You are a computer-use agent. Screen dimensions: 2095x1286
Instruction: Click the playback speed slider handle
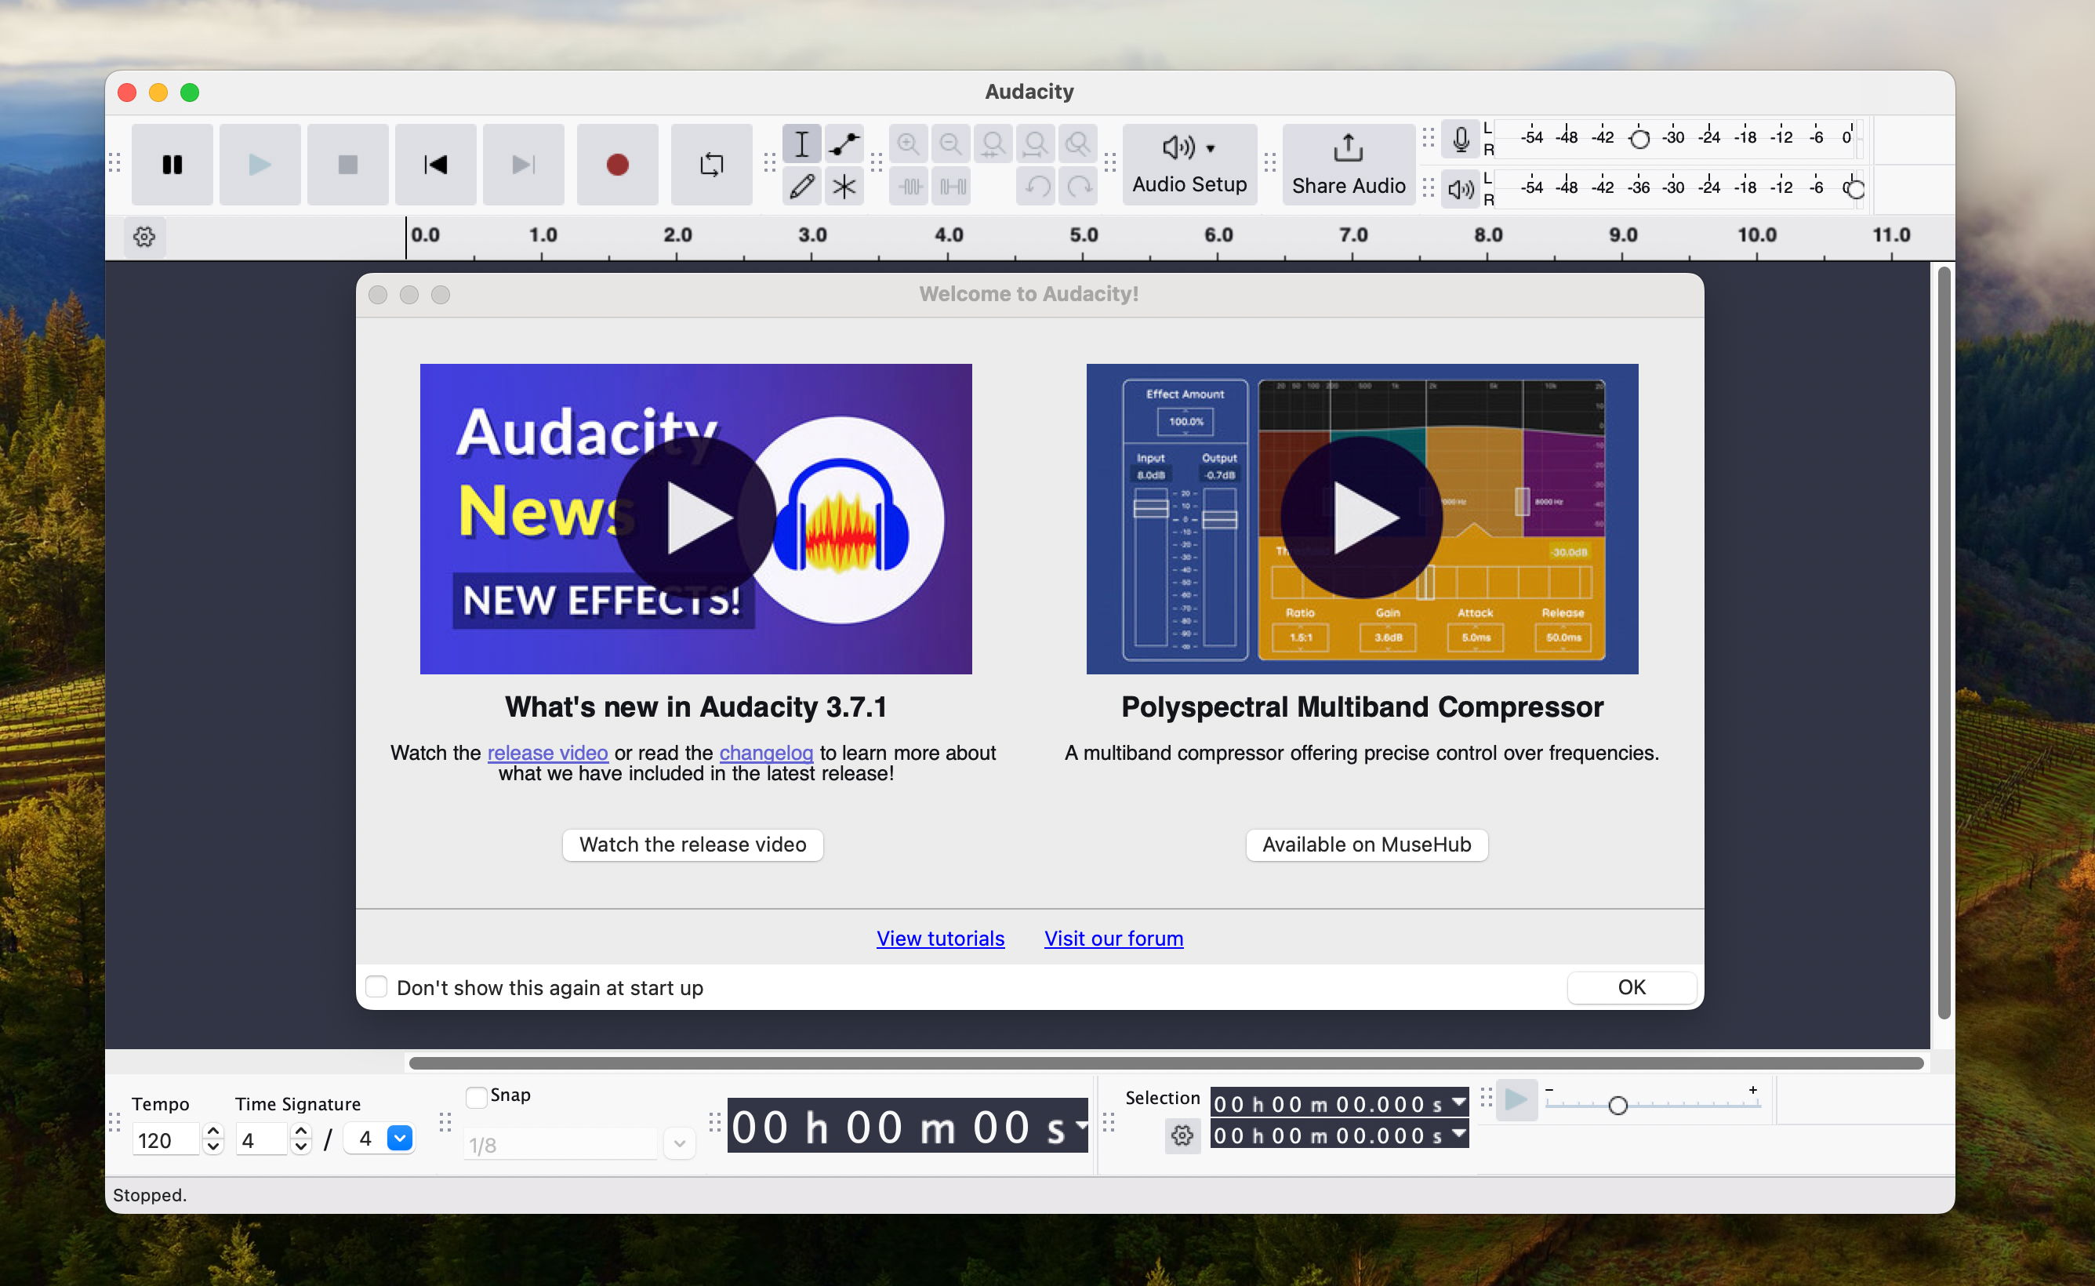[x=1618, y=1105]
